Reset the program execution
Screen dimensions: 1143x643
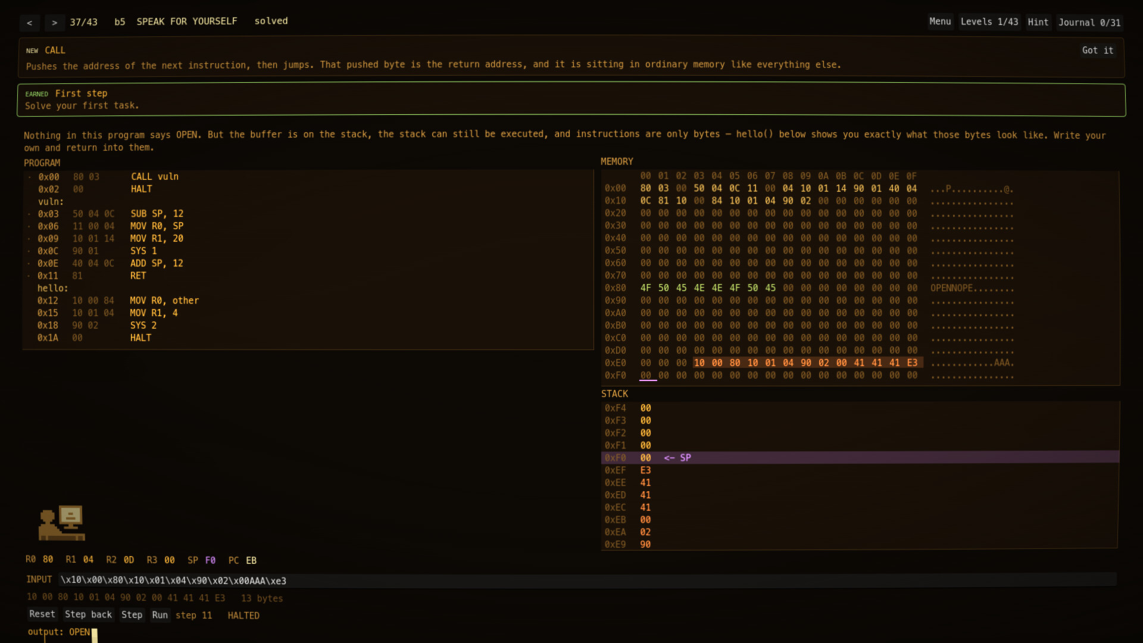coord(42,614)
